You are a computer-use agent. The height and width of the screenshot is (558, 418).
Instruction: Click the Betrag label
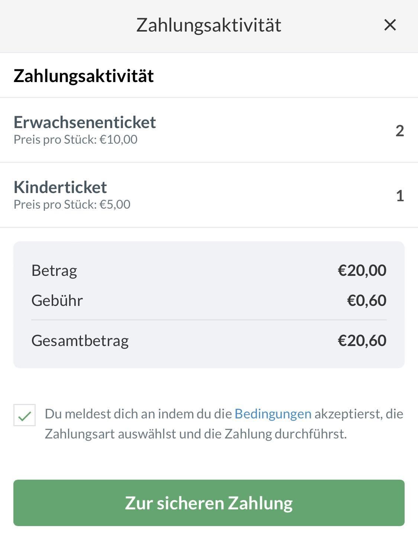54,270
